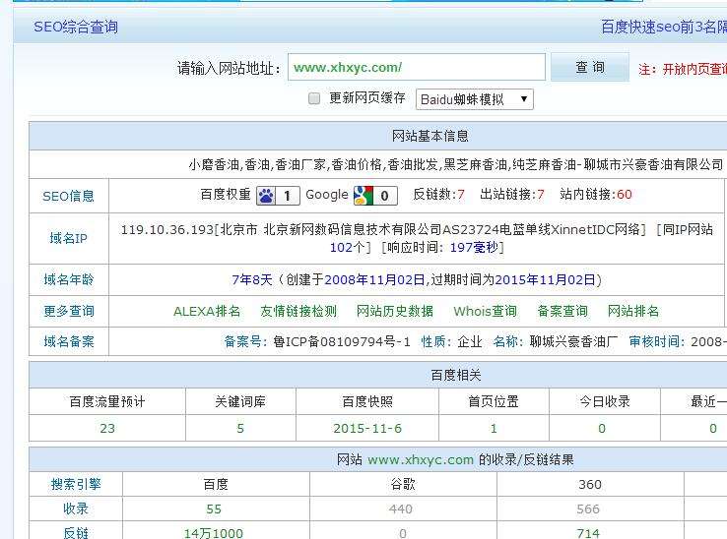
Task: Click the 首页位置 value 1
Action: coord(494,428)
